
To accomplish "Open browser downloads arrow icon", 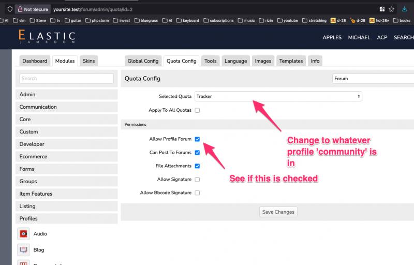I will 404,9.
